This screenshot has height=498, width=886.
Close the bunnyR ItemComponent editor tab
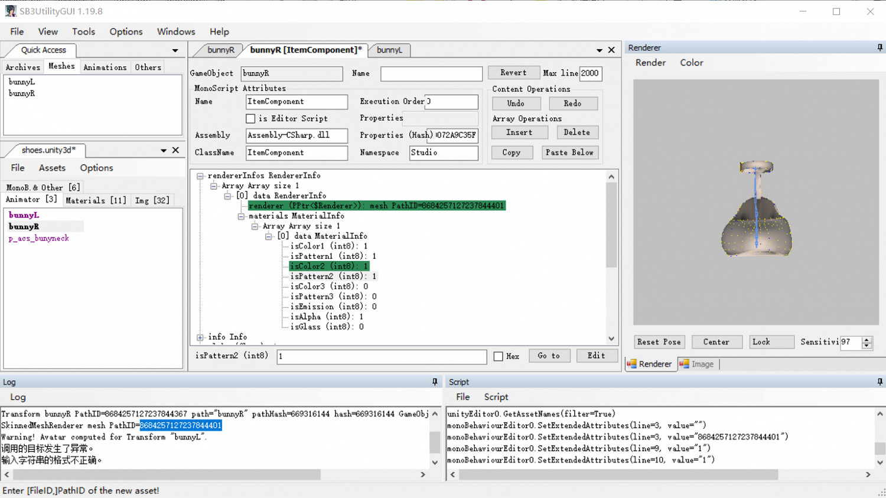click(611, 50)
